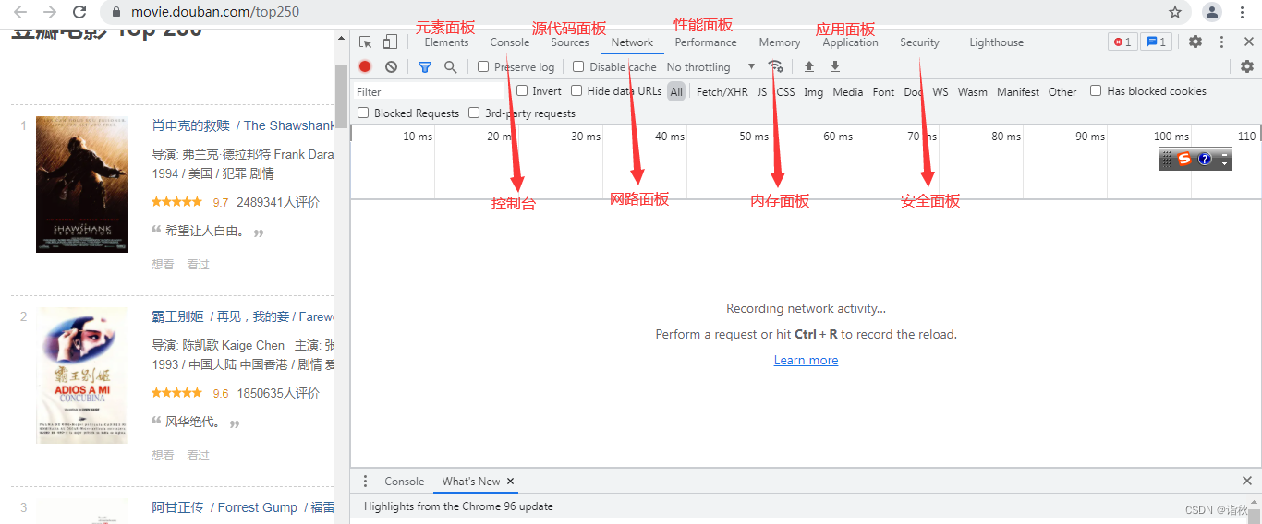The width and height of the screenshot is (1262, 524).
Task: Toggle the network filter funnel icon
Action: [425, 66]
